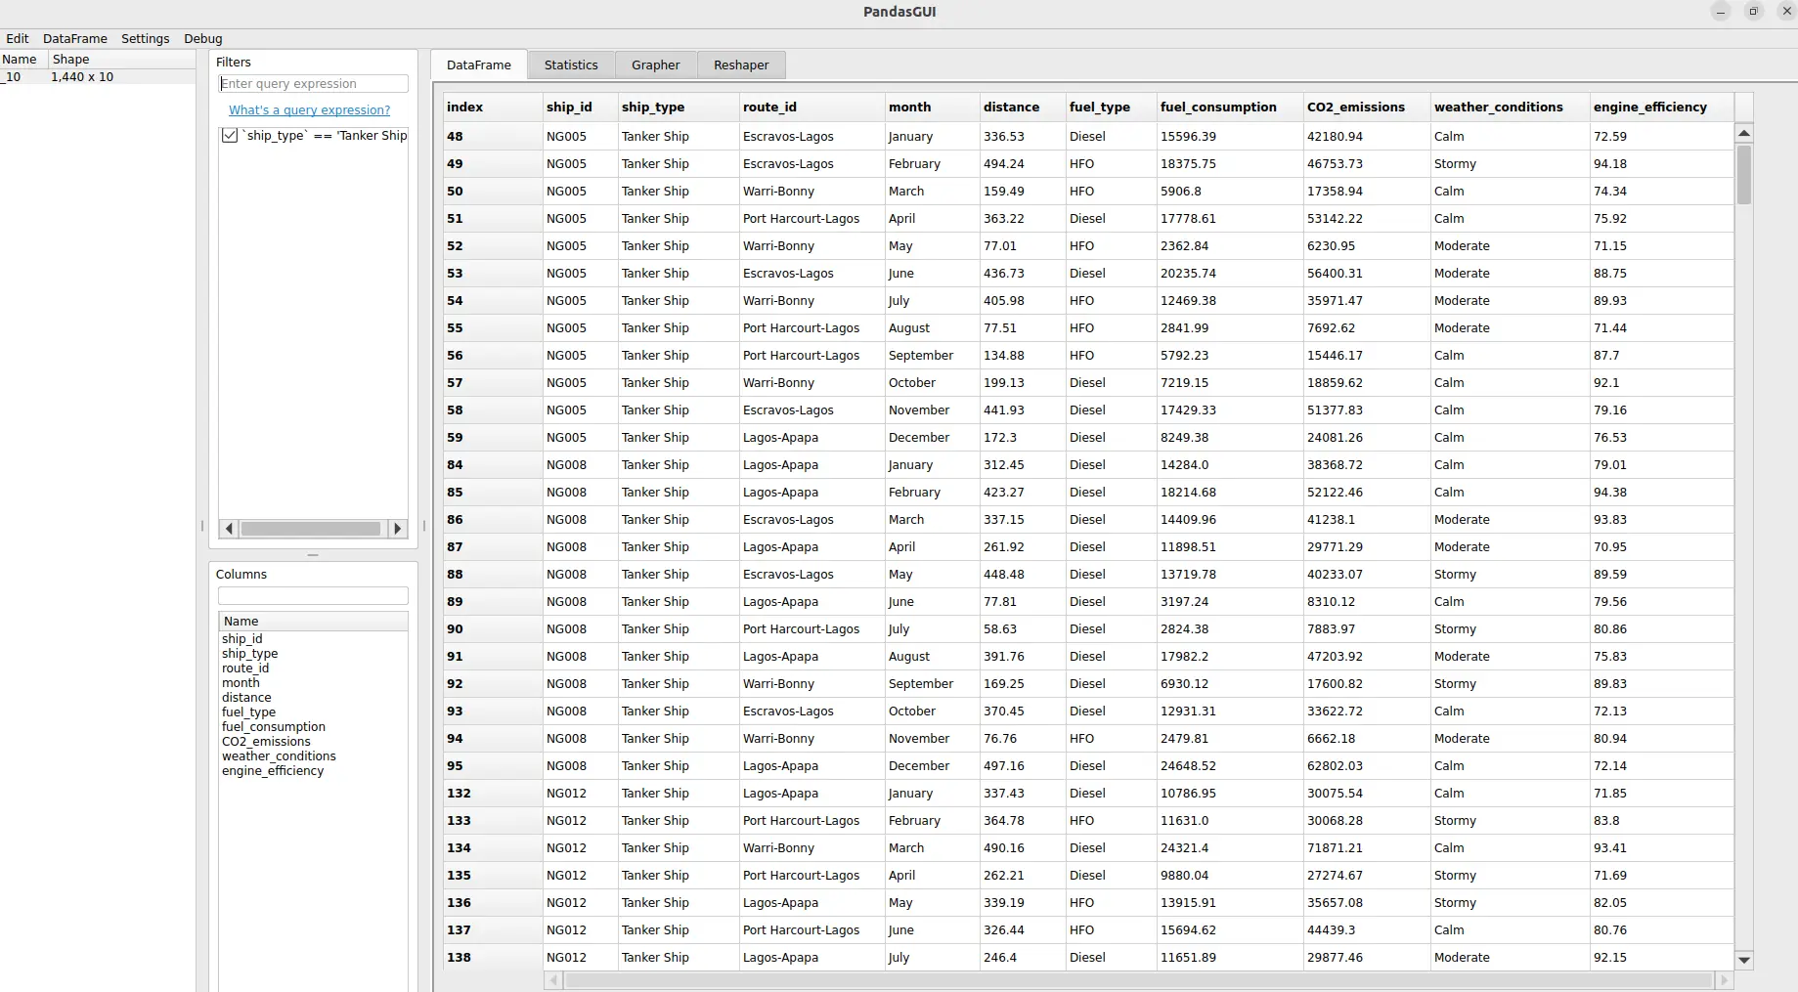Select ship_type in the Columns list
Viewport: 1798px width, 992px height.
pyautogui.click(x=249, y=654)
